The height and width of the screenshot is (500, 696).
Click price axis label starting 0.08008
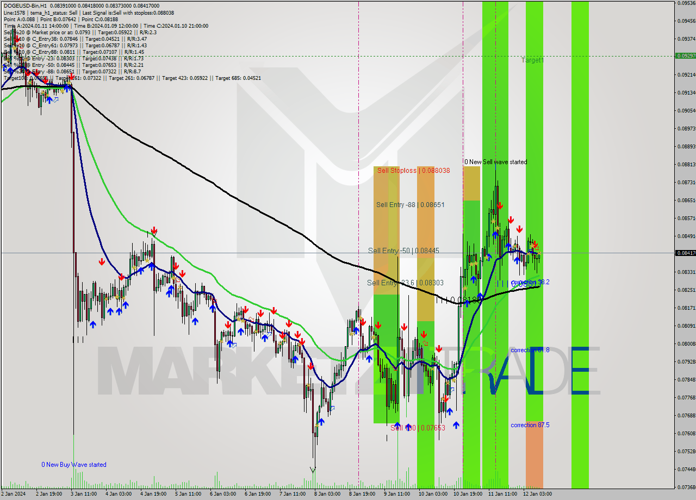pyautogui.click(x=686, y=344)
